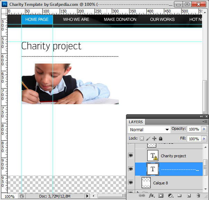Select the Charity project layer
Image resolution: width=209 pixels, height=200 pixels.
(x=169, y=156)
